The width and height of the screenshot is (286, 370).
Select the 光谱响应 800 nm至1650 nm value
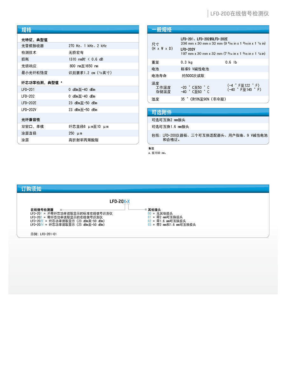click(84, 66)
